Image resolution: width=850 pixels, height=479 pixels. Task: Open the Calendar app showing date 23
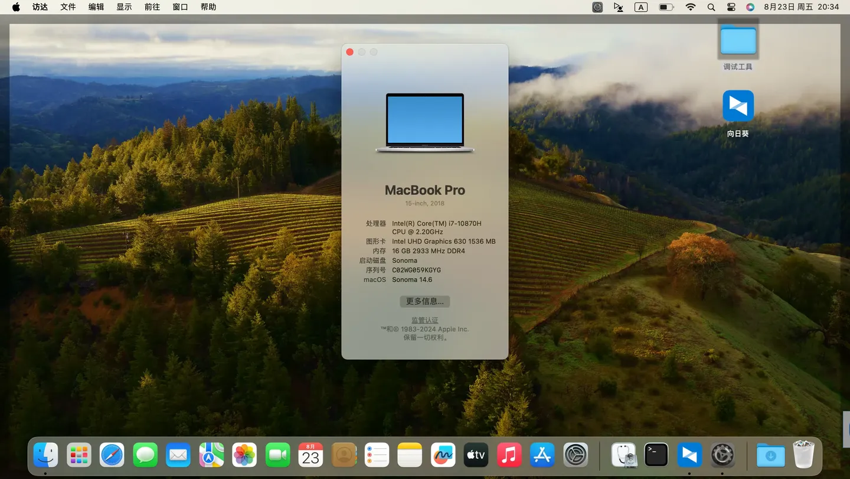310,455
